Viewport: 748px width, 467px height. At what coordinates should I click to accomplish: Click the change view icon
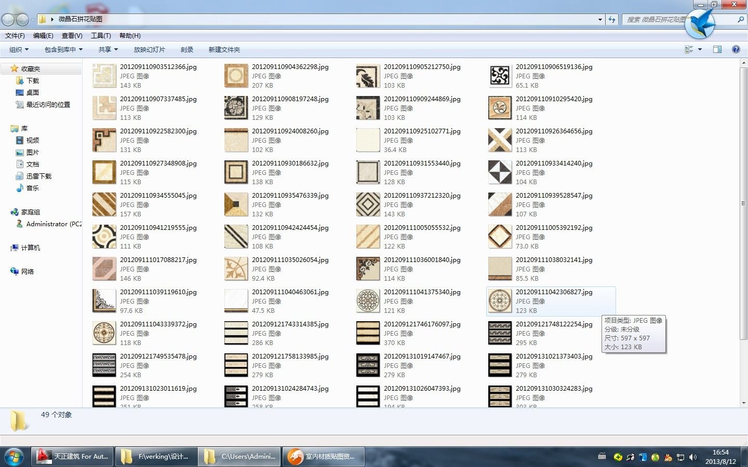(689, 49)
